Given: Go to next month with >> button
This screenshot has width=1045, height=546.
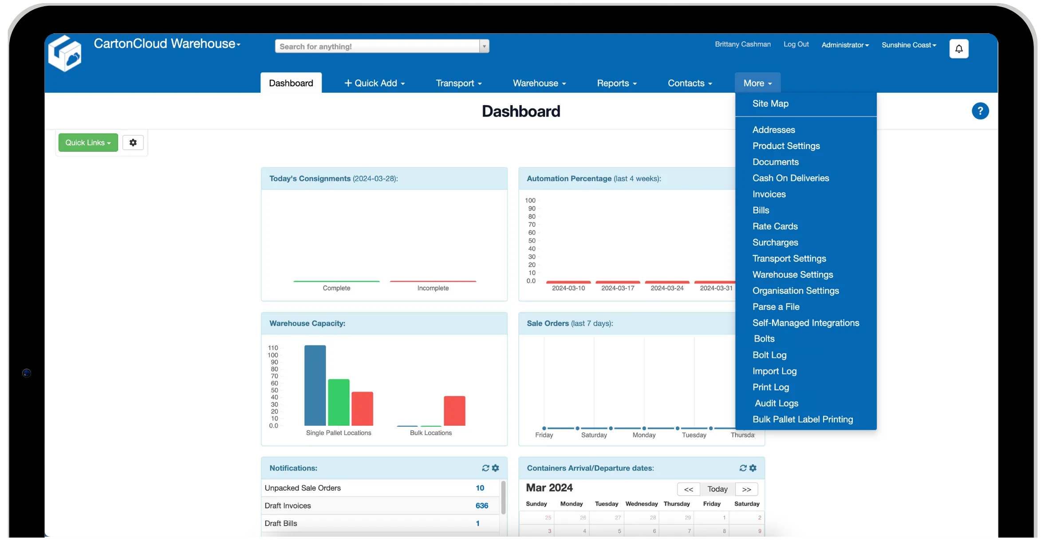Looking at the screenshot, I should pos(746,489).
